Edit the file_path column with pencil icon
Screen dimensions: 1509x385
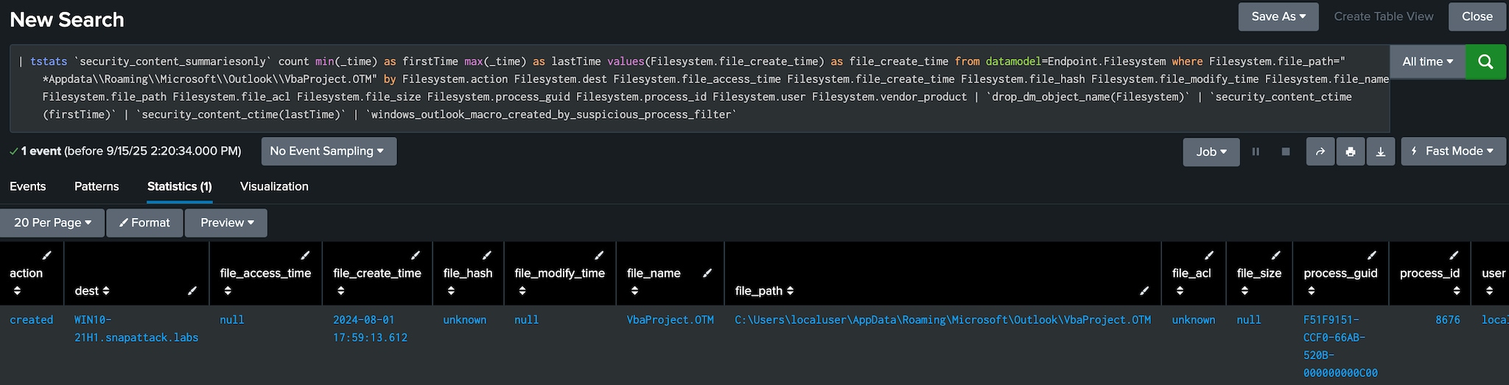click(1144, 291)
